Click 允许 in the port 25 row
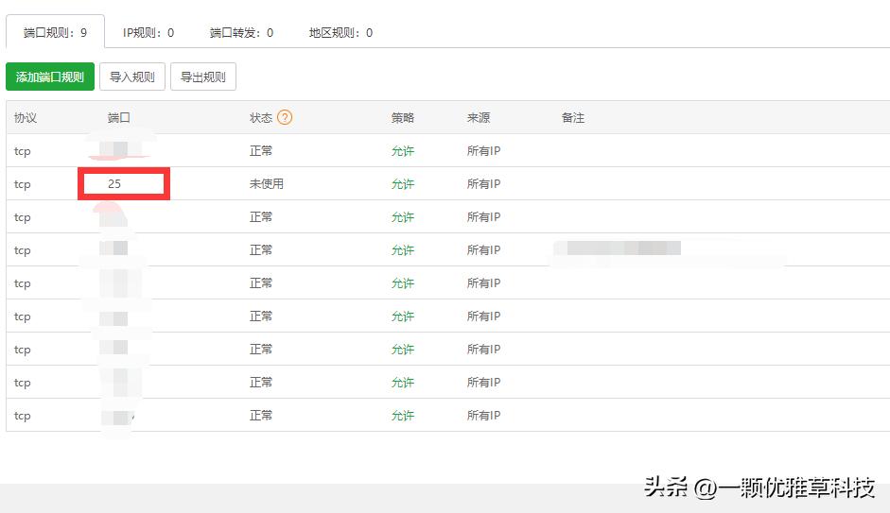Image resolution: width=890 pixels, height=513 pixels. 402,183
